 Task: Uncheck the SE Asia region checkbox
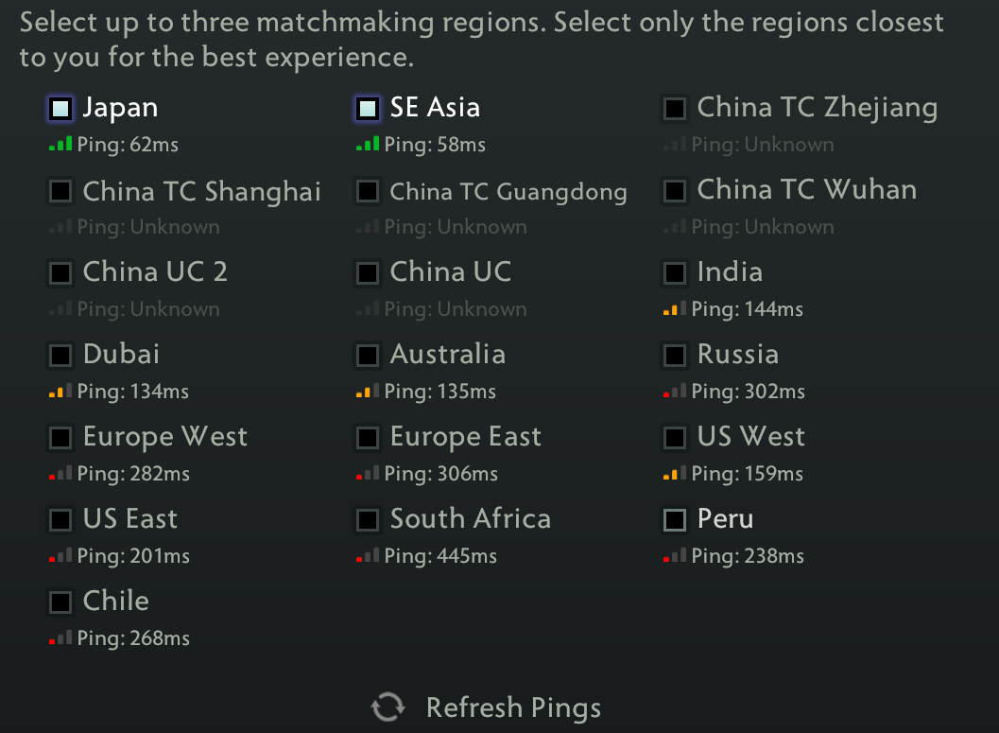(x=368, y=109)
